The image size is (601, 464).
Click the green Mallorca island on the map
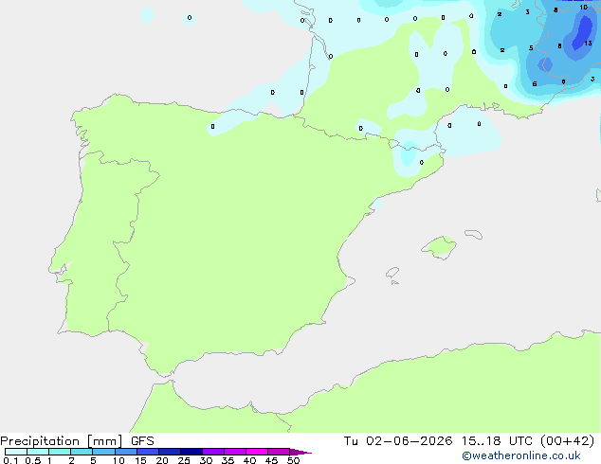point(439,247)
